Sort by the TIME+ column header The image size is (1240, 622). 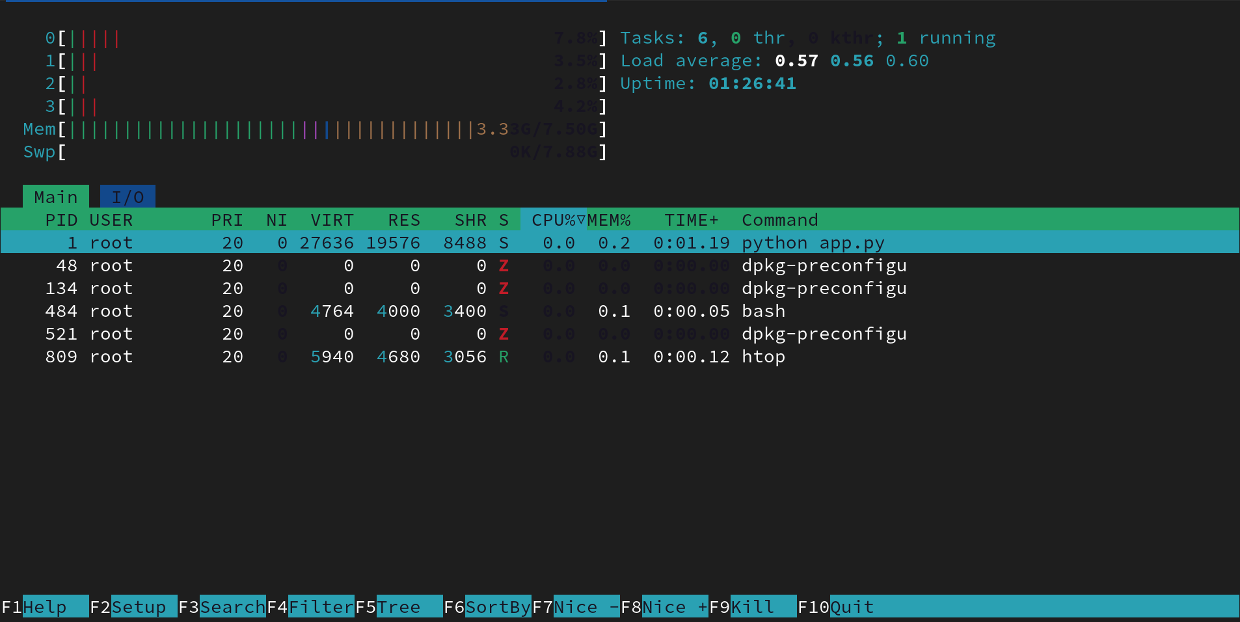click(x=691, y=220)
